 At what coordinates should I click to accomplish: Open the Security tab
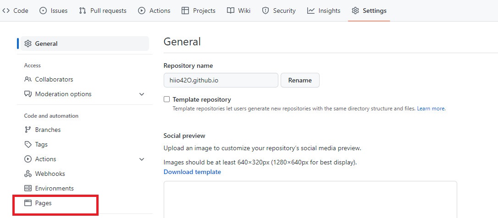coord(278,11)
